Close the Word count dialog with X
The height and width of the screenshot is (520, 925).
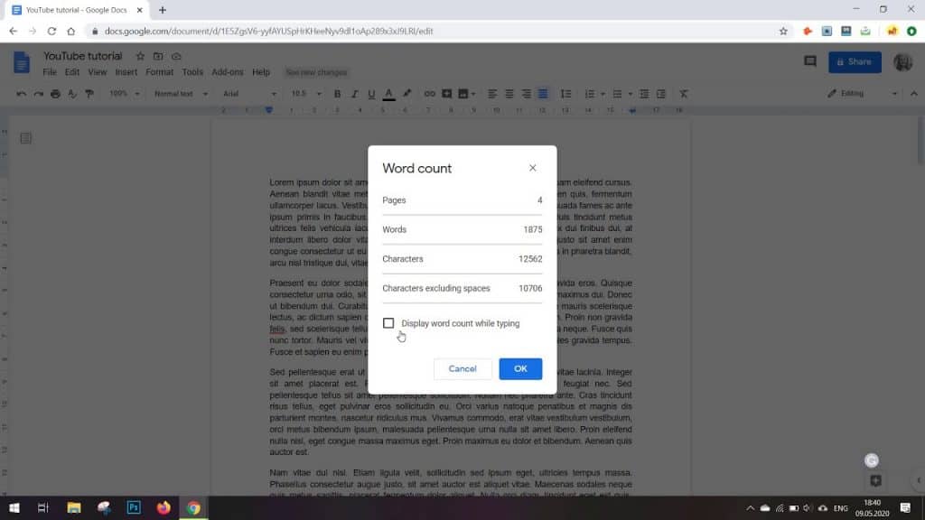(x=532, y=168)
